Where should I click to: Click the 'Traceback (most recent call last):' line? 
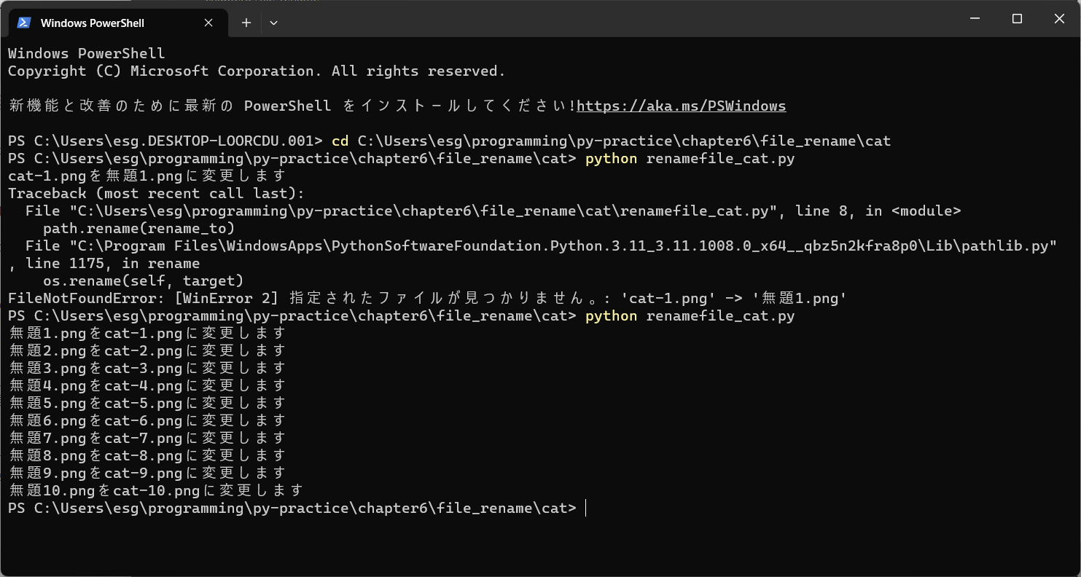coord(156,193)
